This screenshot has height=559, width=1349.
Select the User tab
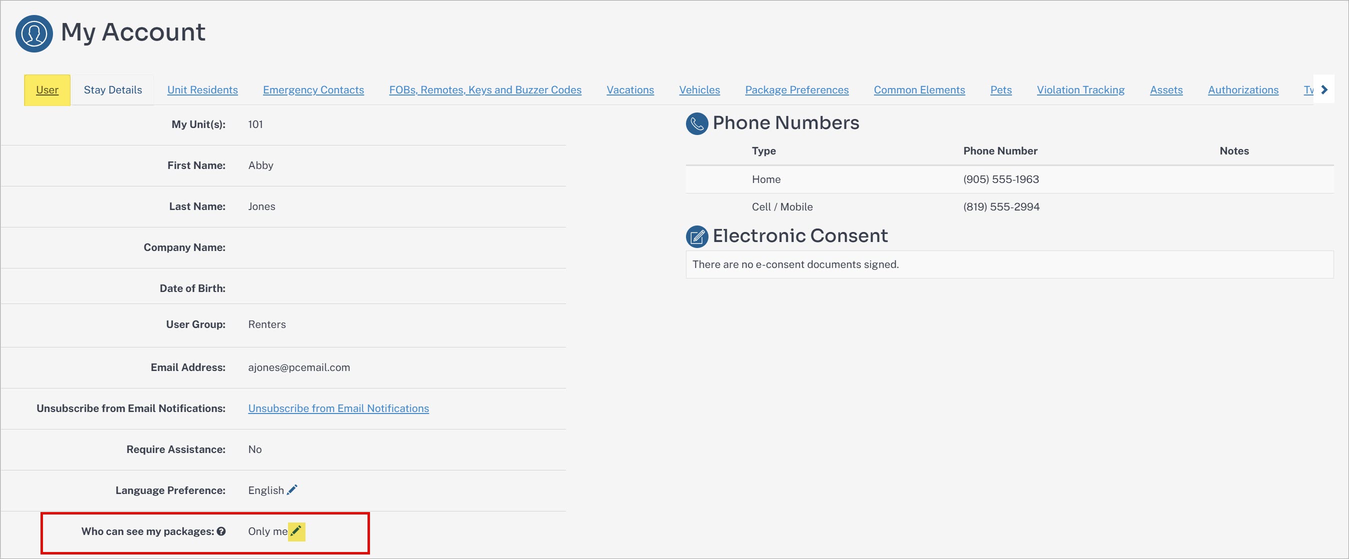(47, 90)
